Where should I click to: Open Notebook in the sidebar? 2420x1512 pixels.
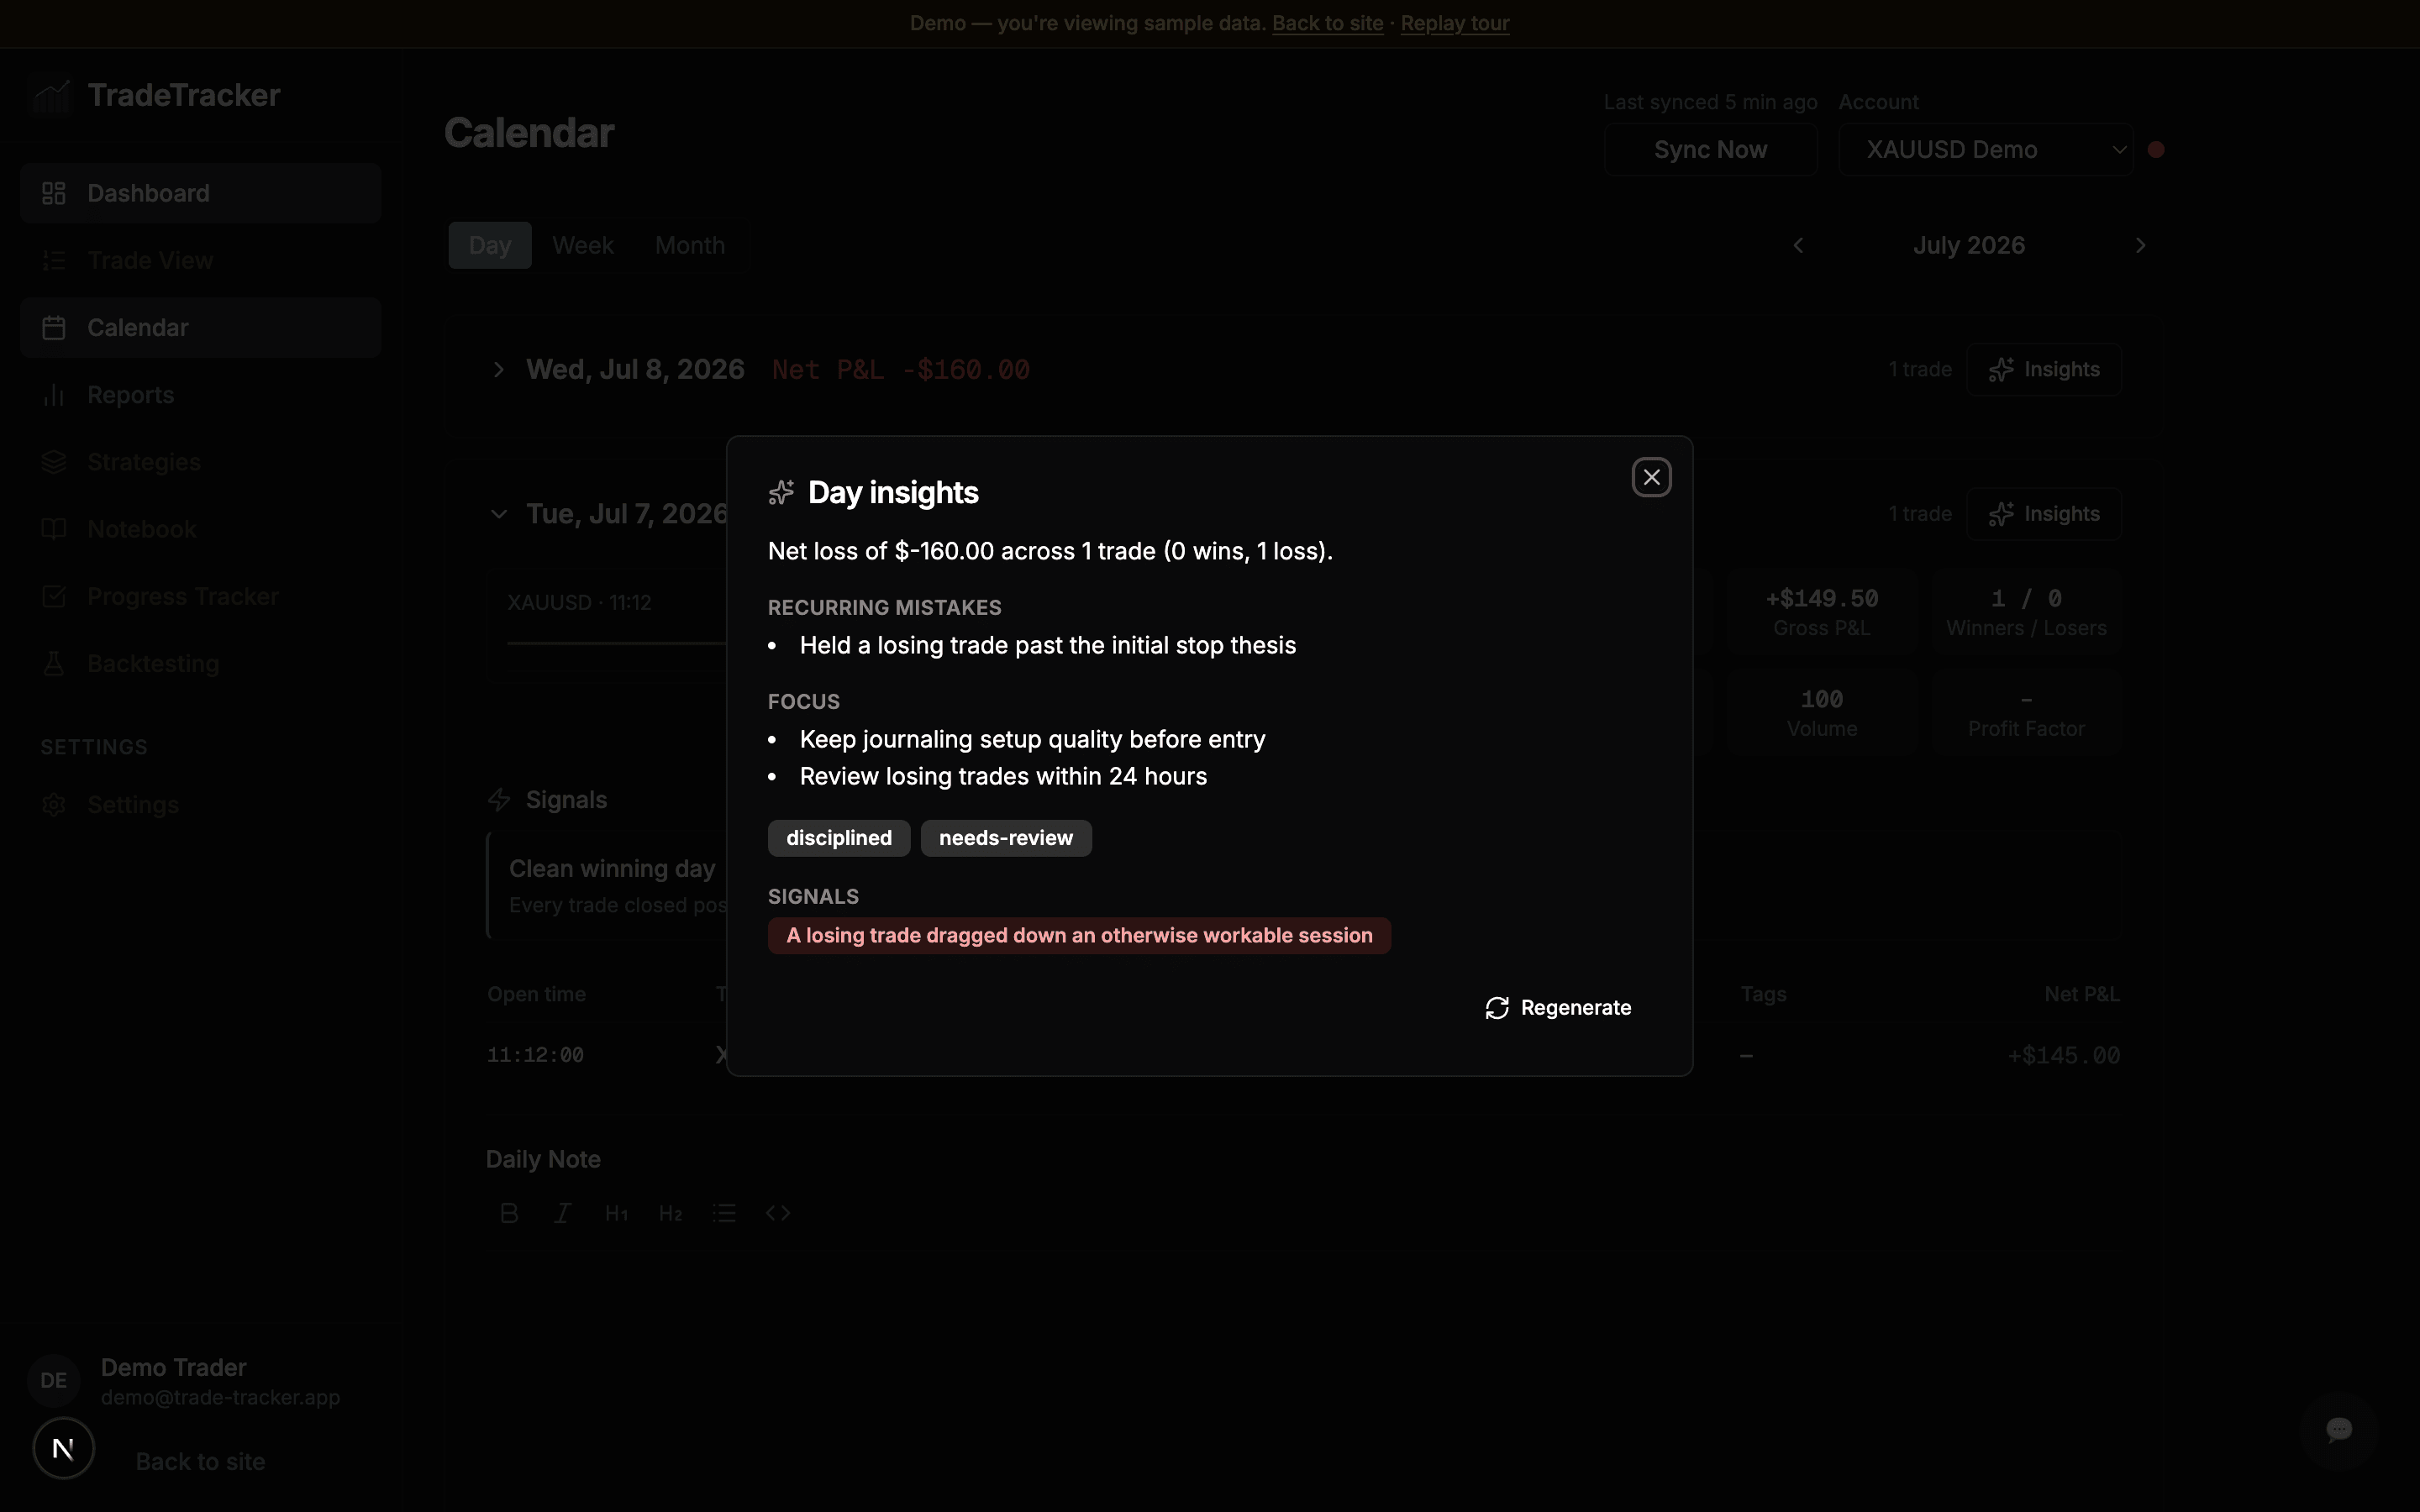tap(201, 529)
